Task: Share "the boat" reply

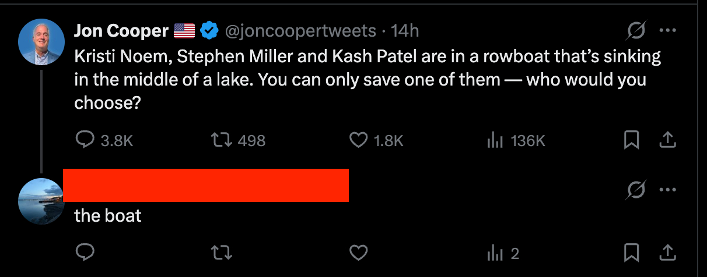Action: [668, 253]
